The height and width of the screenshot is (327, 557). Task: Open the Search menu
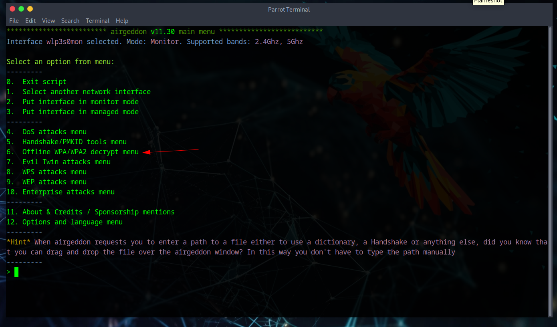pos(70,21)
